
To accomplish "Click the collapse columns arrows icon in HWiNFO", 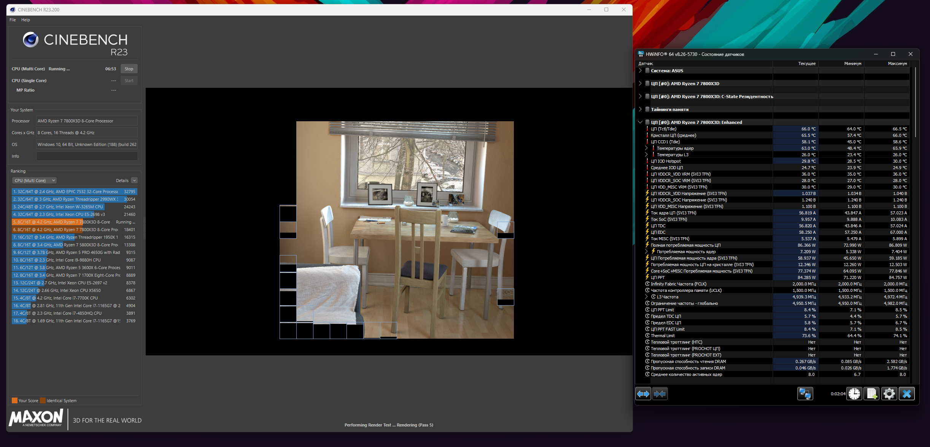I will pyautogui.click(x=660, y=394).
